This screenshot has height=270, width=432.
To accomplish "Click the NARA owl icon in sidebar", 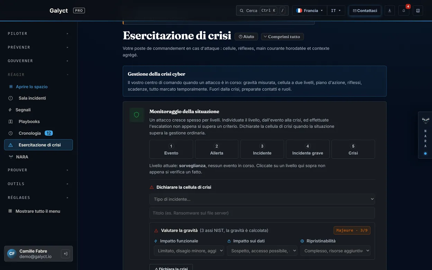I will click(10, 157).
